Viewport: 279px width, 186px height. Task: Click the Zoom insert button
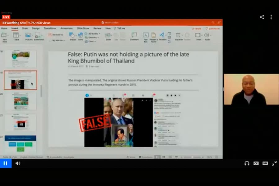coord(108,37)
